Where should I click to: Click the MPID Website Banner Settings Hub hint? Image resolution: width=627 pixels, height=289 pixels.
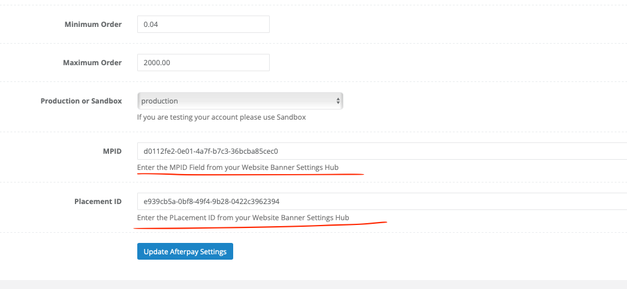point(238,168)
